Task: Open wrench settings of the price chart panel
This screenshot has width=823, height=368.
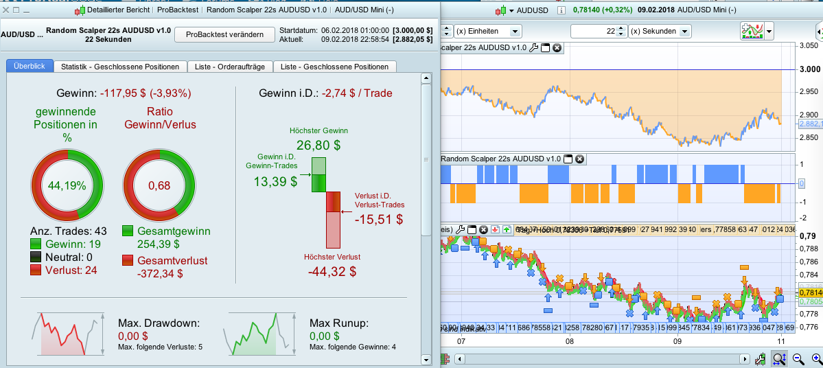Action: (x=461, y=229)
